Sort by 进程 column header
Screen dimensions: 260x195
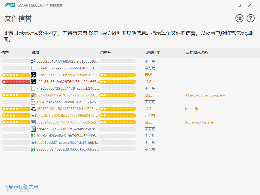point(35,53)
